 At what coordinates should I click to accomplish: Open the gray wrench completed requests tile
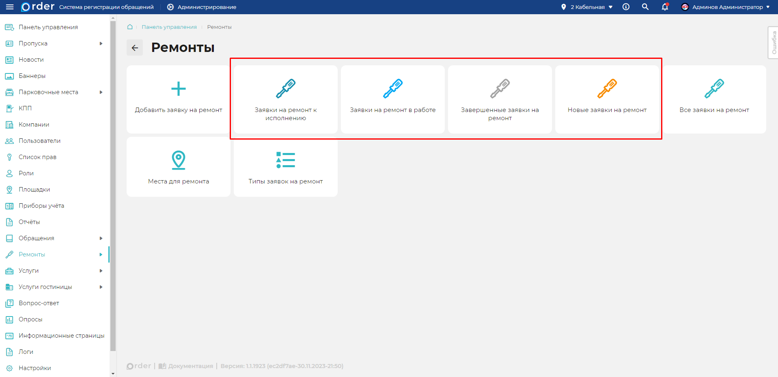point(500,89)
